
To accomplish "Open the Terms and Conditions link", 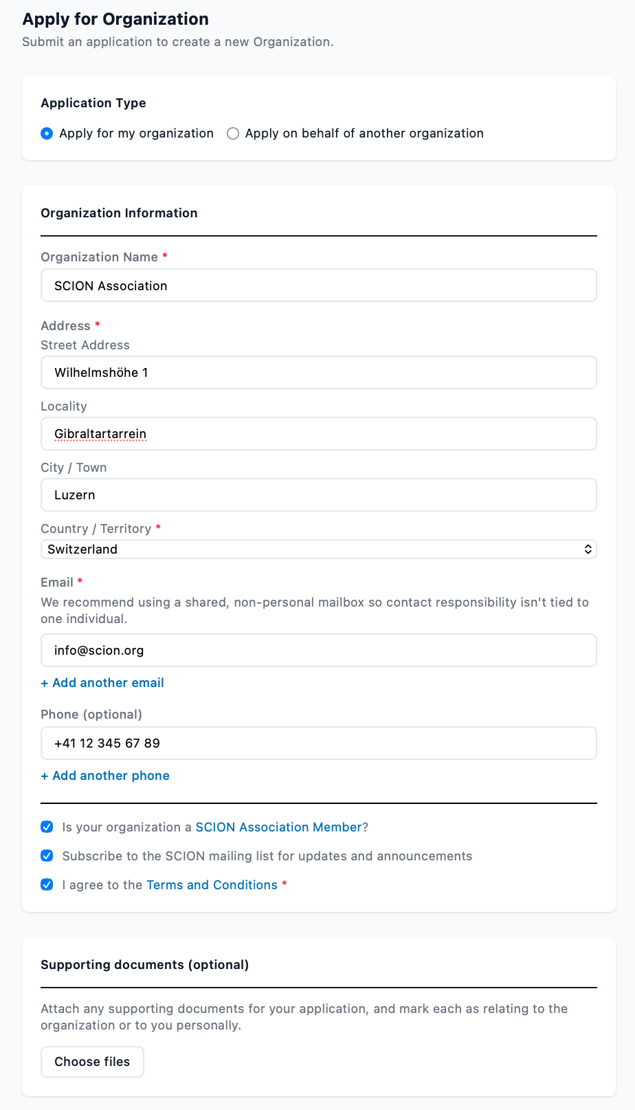I will pyautogui.click(x=212, y=885).
